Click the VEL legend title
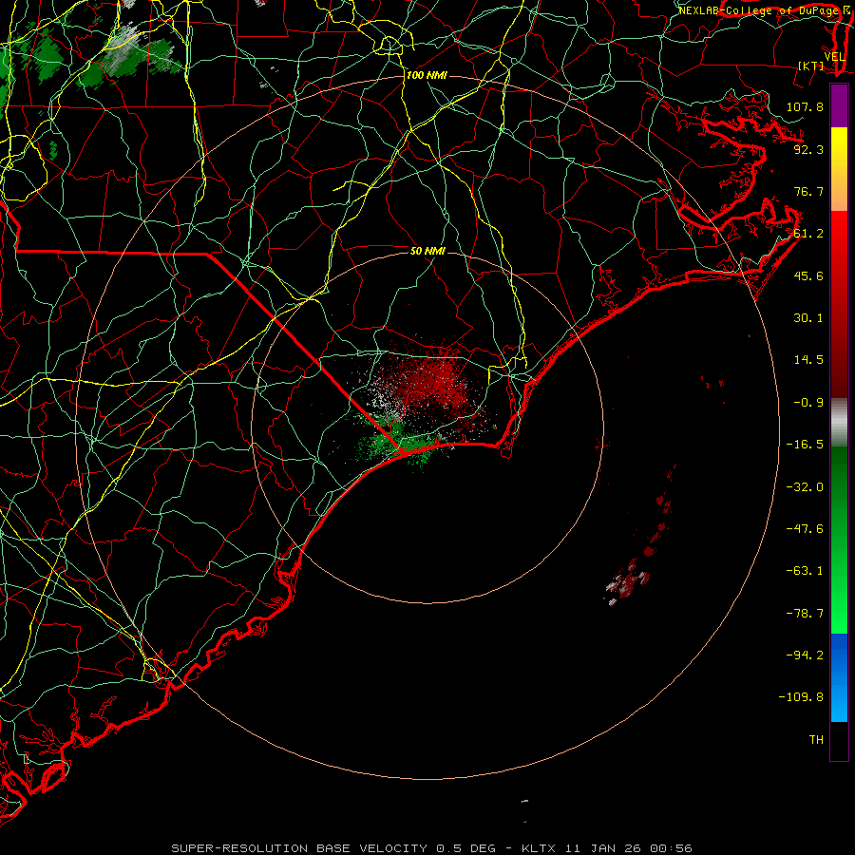 [834, 57]
